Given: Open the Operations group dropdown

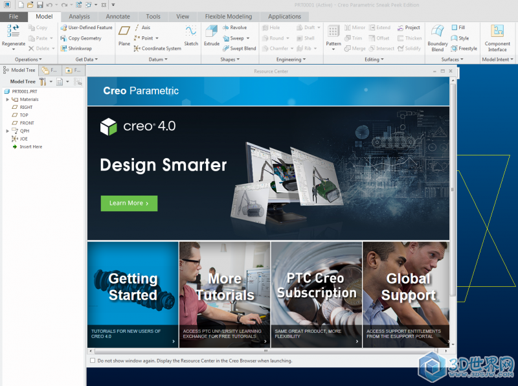Looking at the screenshot, I should 28,60.
